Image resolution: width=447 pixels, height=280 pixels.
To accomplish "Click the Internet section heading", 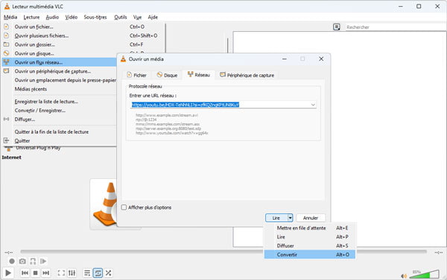I will [11, 157].
